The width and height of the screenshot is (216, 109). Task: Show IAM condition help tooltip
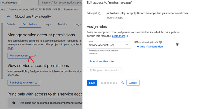tap(160, 42)
